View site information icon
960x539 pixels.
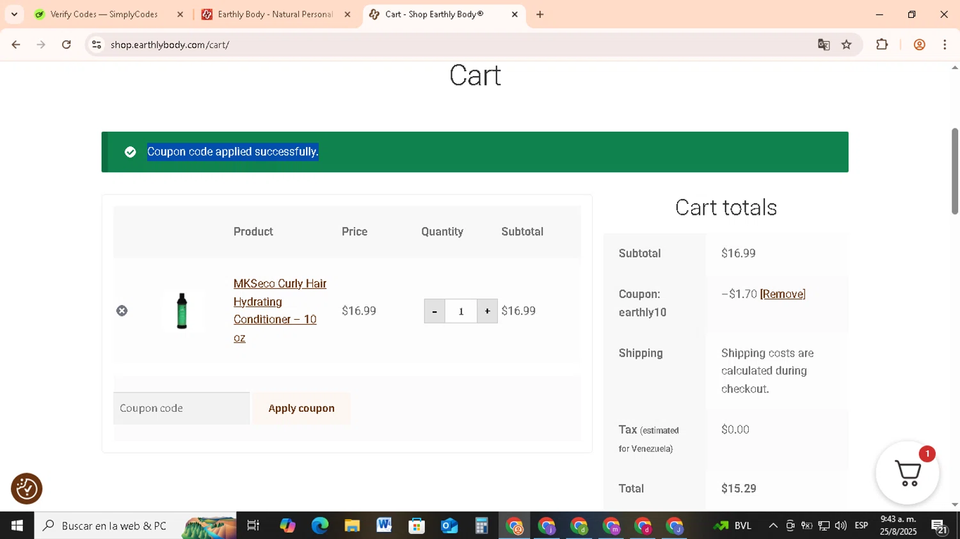coord(97,45)
